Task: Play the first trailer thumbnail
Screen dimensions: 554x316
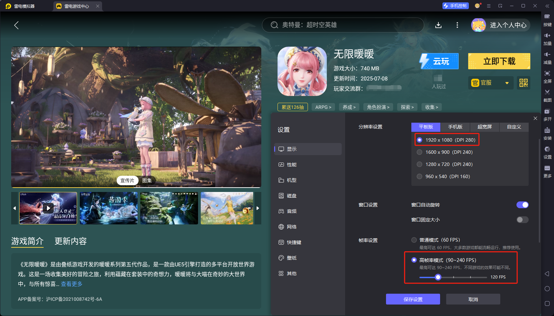Action: coord(48,208)
